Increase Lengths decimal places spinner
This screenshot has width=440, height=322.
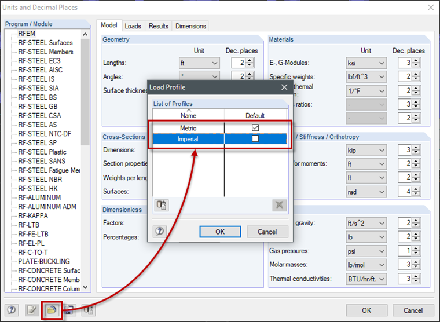(x=250, y=60)
